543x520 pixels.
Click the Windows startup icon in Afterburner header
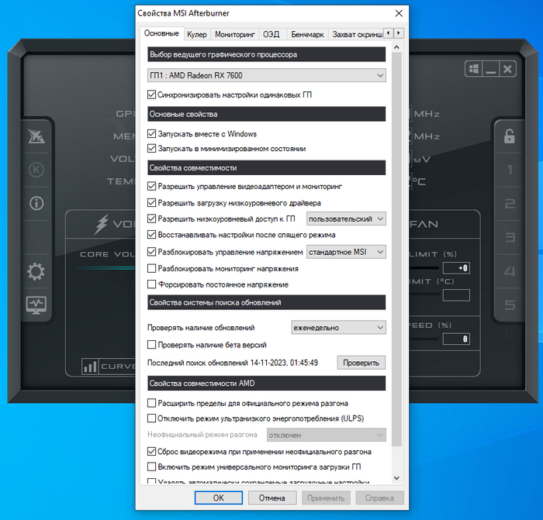pyautogui.click(x=474, y=69)
